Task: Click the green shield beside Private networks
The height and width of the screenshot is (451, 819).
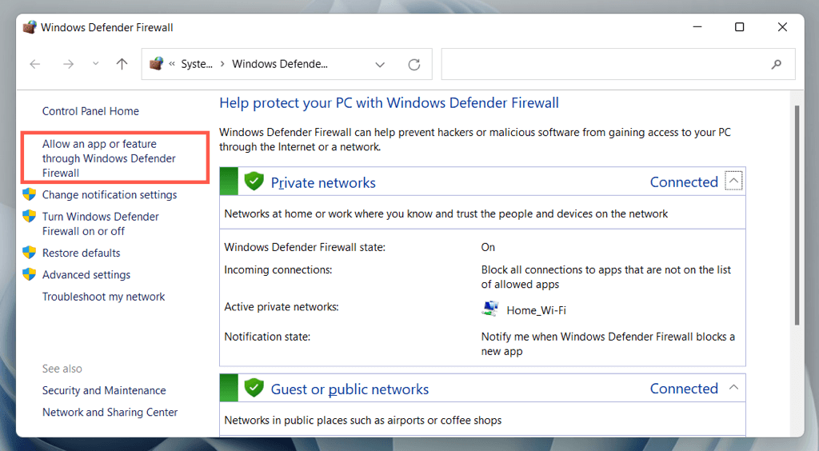Action: pos(254,182)
